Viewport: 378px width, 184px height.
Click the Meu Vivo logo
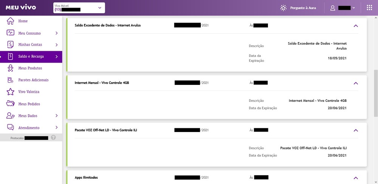click(x=21, y=7)
